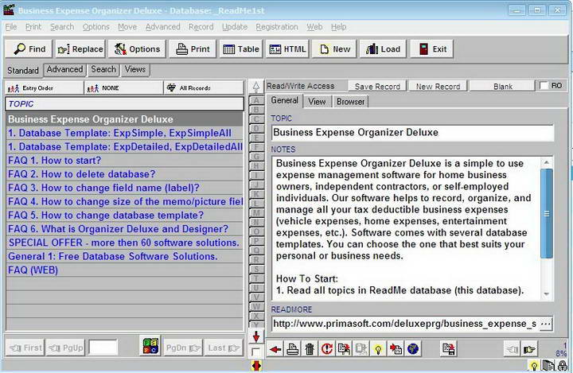Viewport: 573px width, 373px height.
Task: Toggle the RO read-only checkbox
Action: coord(544,85)
